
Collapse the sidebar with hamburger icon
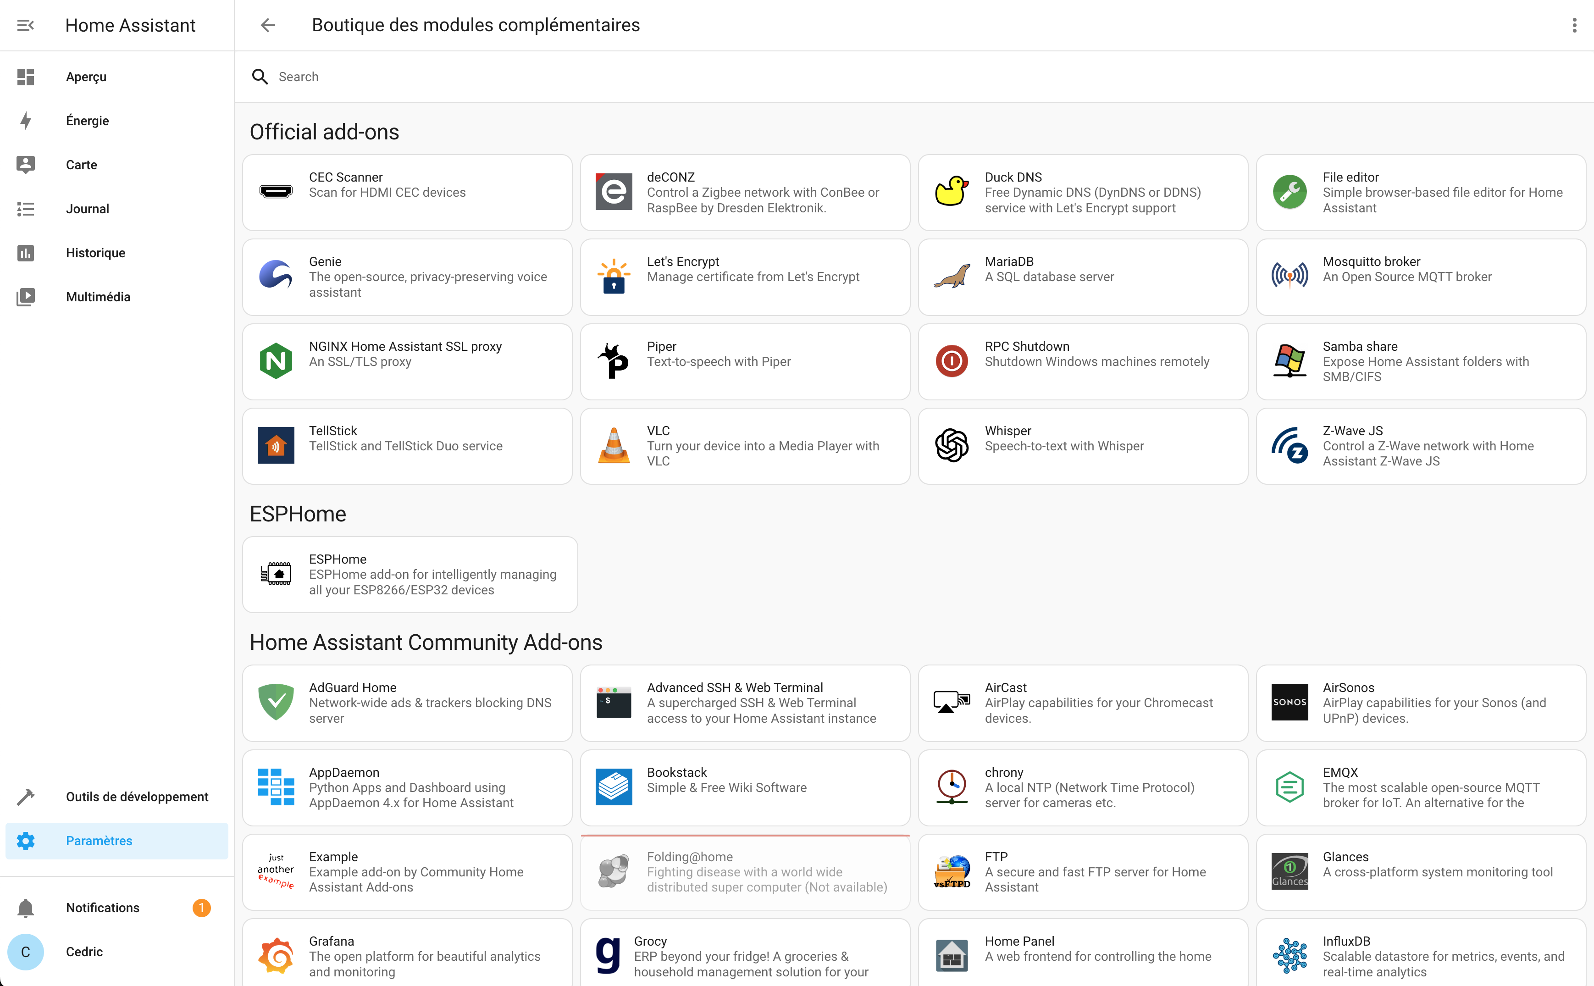pyautogui.click(x=25, y=25)
